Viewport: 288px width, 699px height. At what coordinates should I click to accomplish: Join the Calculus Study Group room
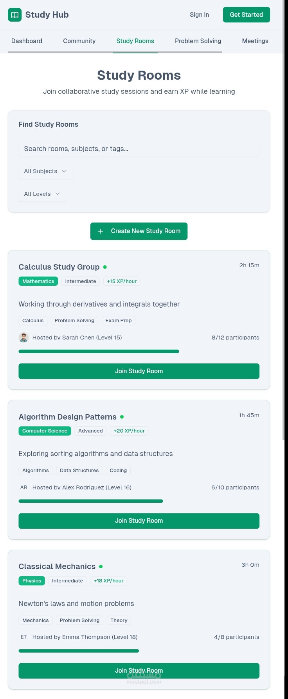(x=139, y=371)
